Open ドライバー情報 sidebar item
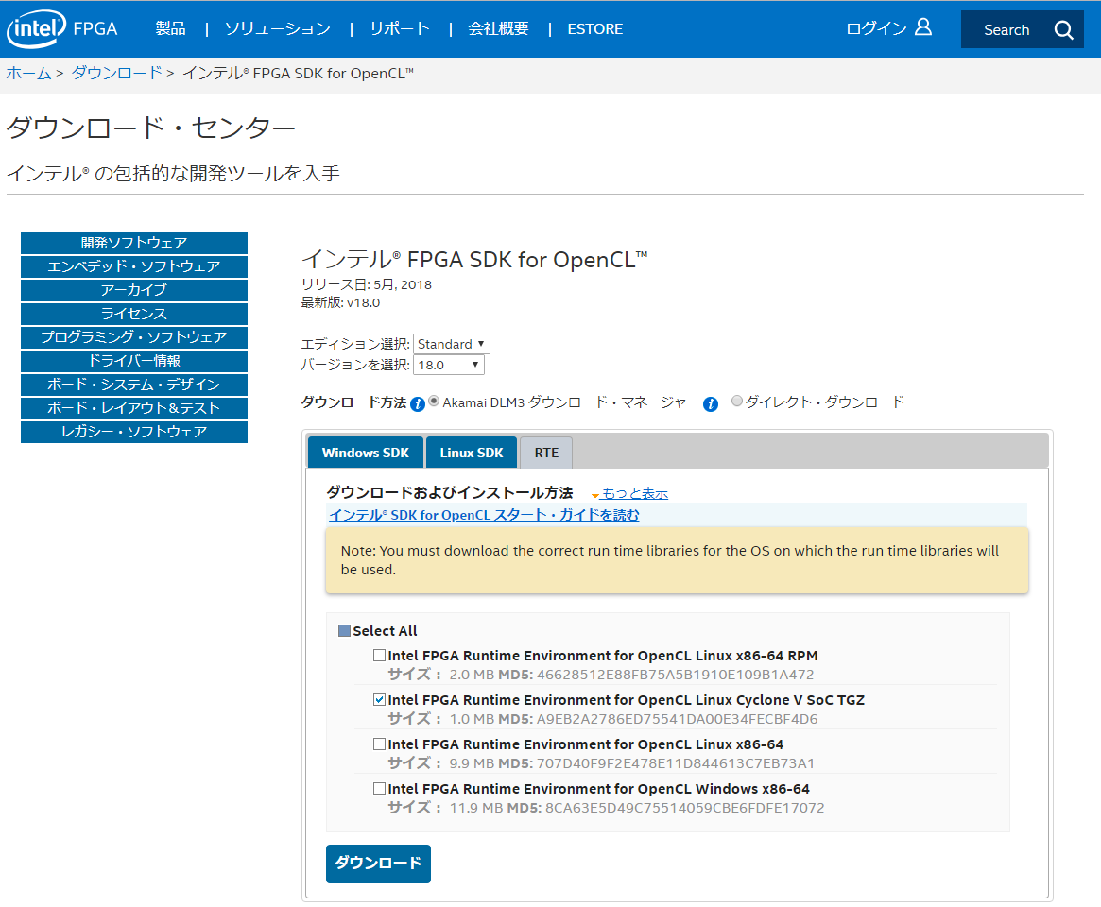The image size is (1101, 907). [x=134, y=361]
